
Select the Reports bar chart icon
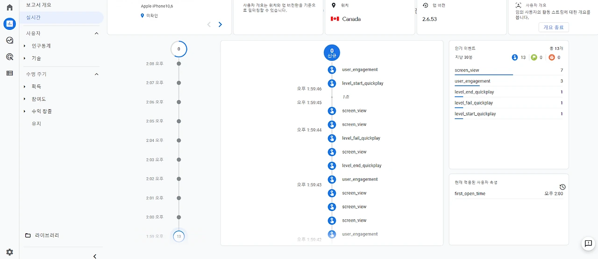tap(9, 24)
